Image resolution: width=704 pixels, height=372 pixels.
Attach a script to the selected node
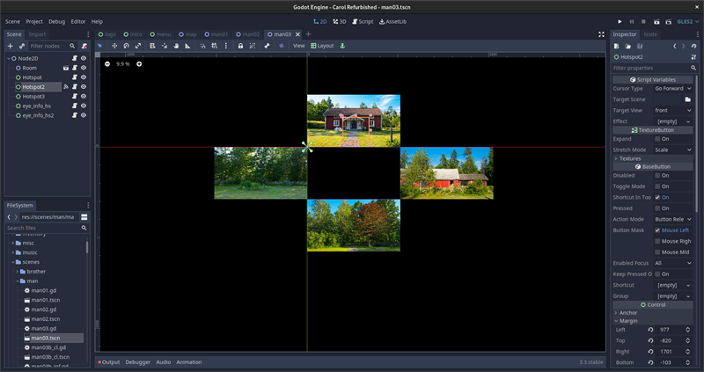point(84,46)
